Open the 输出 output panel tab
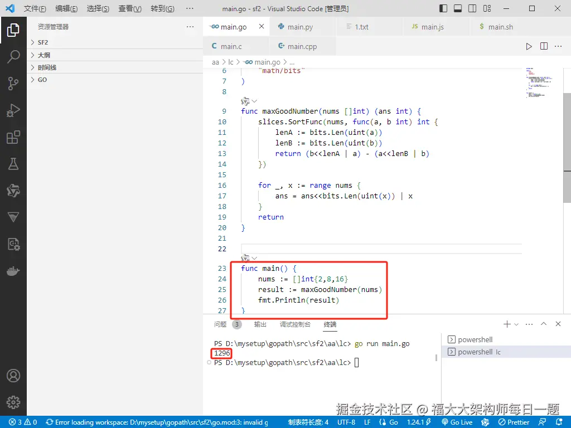This screenshot has width=571, height=428. pyautogui.click(x=260, y=324)
